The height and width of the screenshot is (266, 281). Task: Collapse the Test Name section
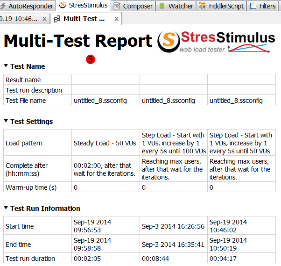6,66
